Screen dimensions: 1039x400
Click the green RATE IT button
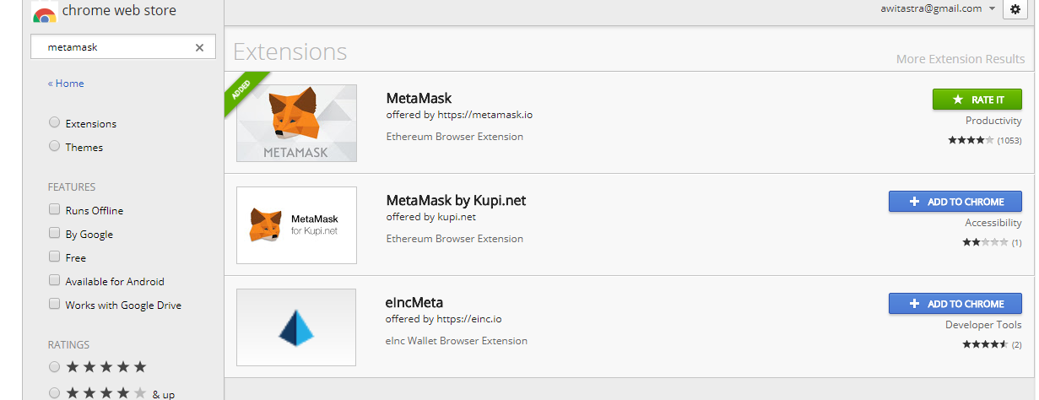pyautogui.click(x=977, y=100)
